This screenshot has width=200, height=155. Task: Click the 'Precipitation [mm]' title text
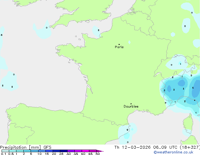tap(21, 147)
